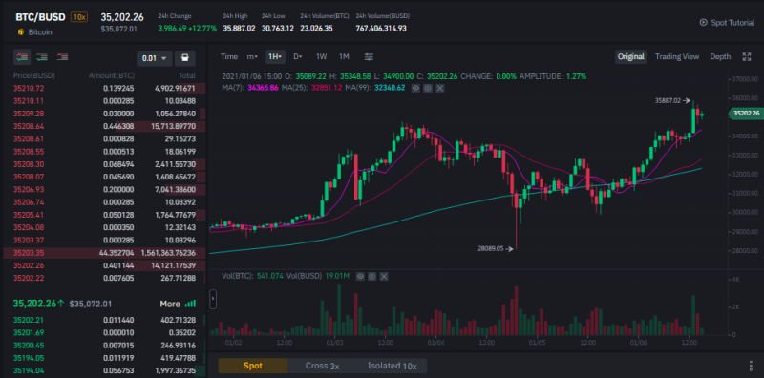
Task: Show sell orders only view icon
Action: pos(62,57)
